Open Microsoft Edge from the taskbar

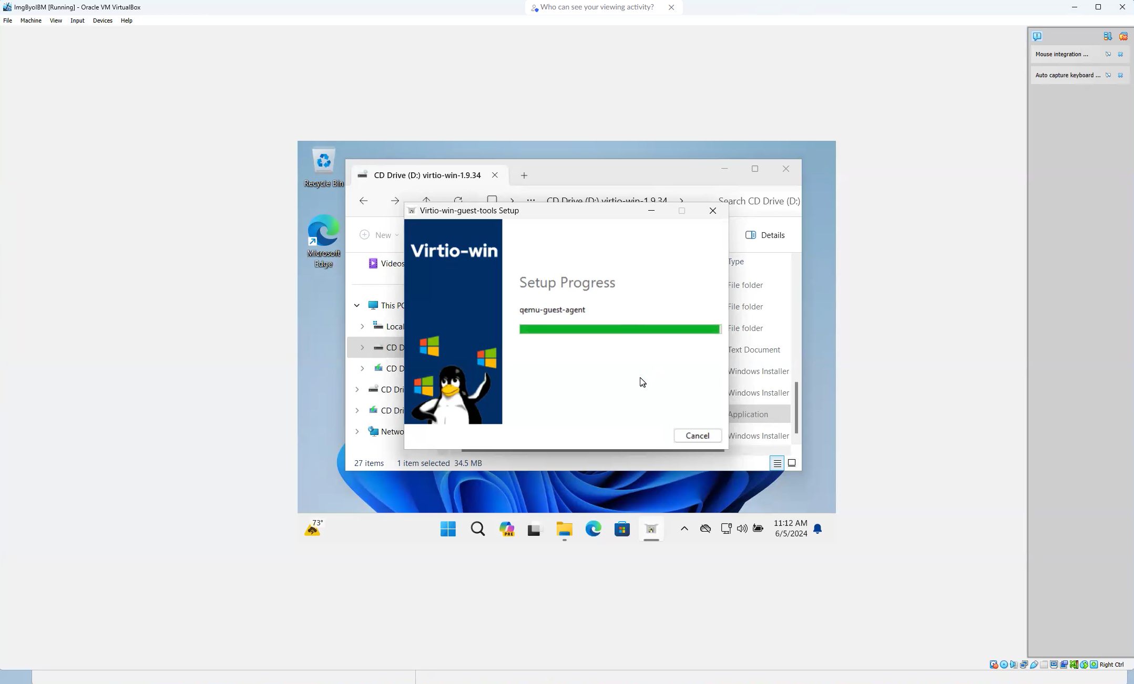click(x=593, y=529)
